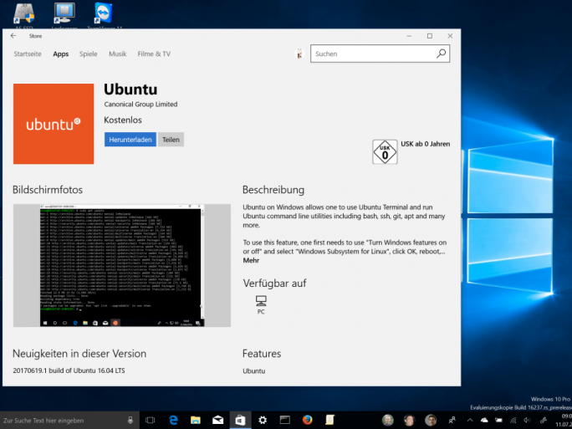Open the Musik tab
This screenshot has height=429, width=572.
point(117,54)
